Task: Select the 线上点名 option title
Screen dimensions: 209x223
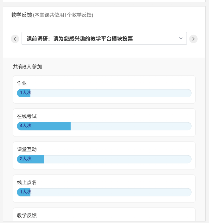Action: click(27, 182)
